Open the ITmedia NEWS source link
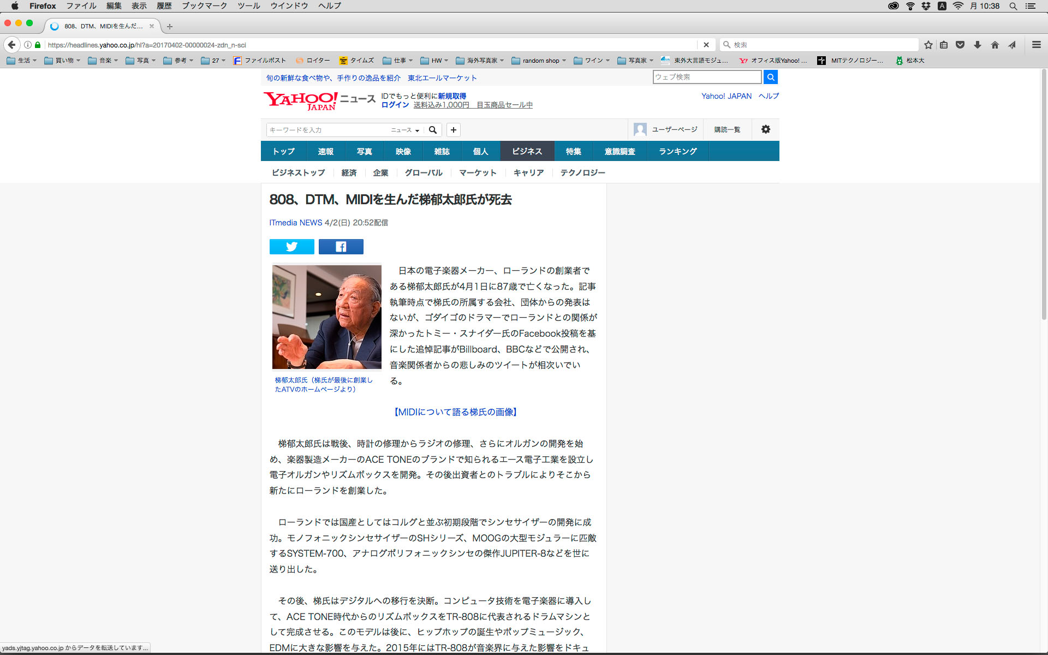 [295, 223]
